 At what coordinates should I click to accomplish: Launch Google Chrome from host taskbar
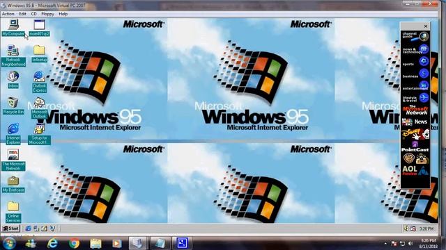(x=75, y=243)
